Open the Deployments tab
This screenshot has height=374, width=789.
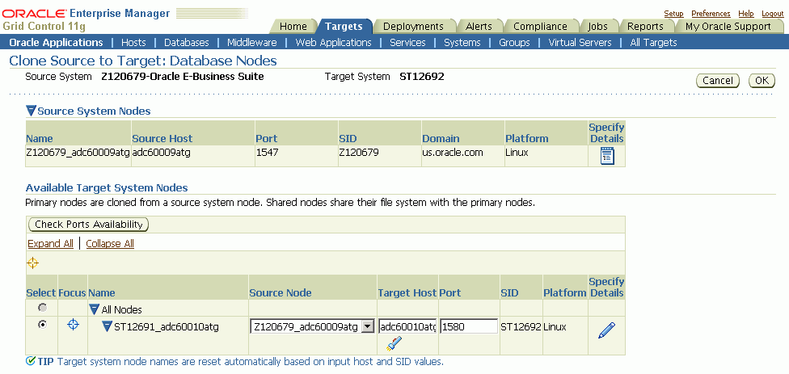[x=413, y=27]
